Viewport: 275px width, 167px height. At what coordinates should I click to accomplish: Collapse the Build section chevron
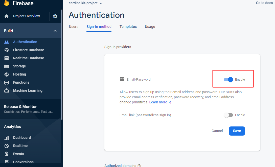pos(55,31)
